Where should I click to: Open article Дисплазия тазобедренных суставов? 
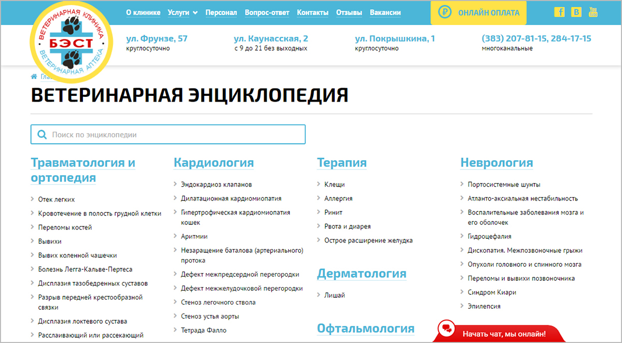(93, 283)
